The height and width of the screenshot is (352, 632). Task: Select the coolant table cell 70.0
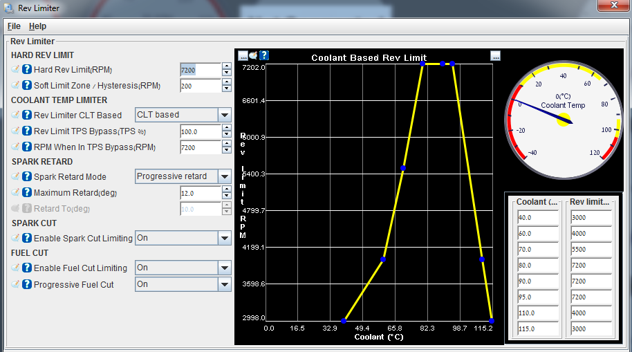point(538,249)
